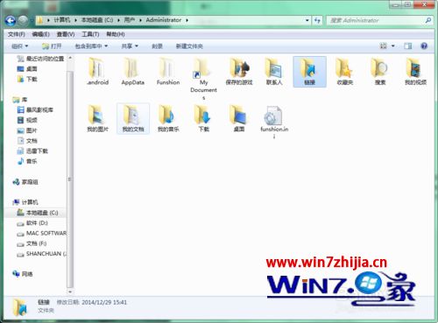Click the search magnifier icon
Image resolution: width=438 pixels, height=323 pixels.
tap(428, 20)
